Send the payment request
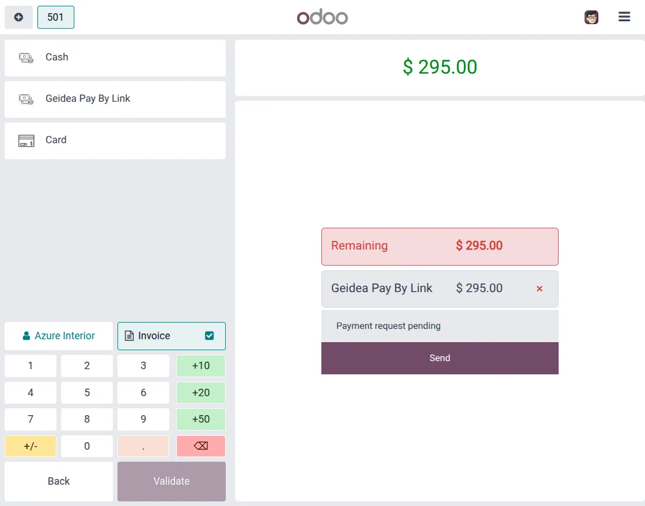This screenshot has height=506, width=645. pyautogui.click(x=439, y=358)
